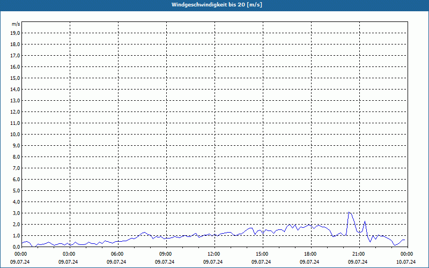Select the "10,0" y-axis value
The height and width of the screenshot is (268, 429).
point(15,135)
